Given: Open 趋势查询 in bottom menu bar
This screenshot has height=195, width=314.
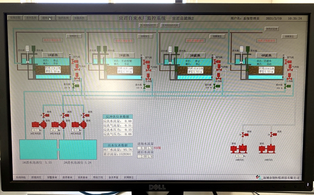Looking at the screenshot, I should click(x=67, y=177).
